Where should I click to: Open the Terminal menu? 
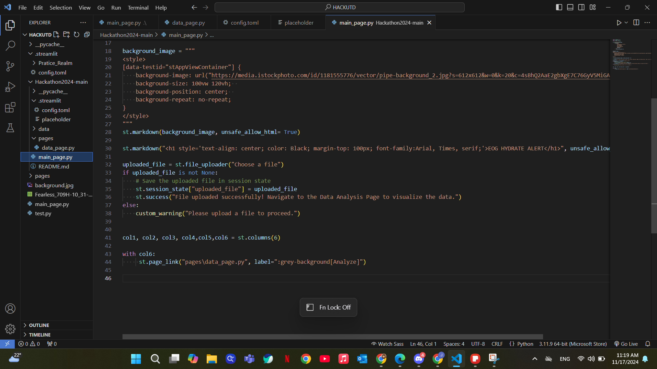(x=138, y=8)
